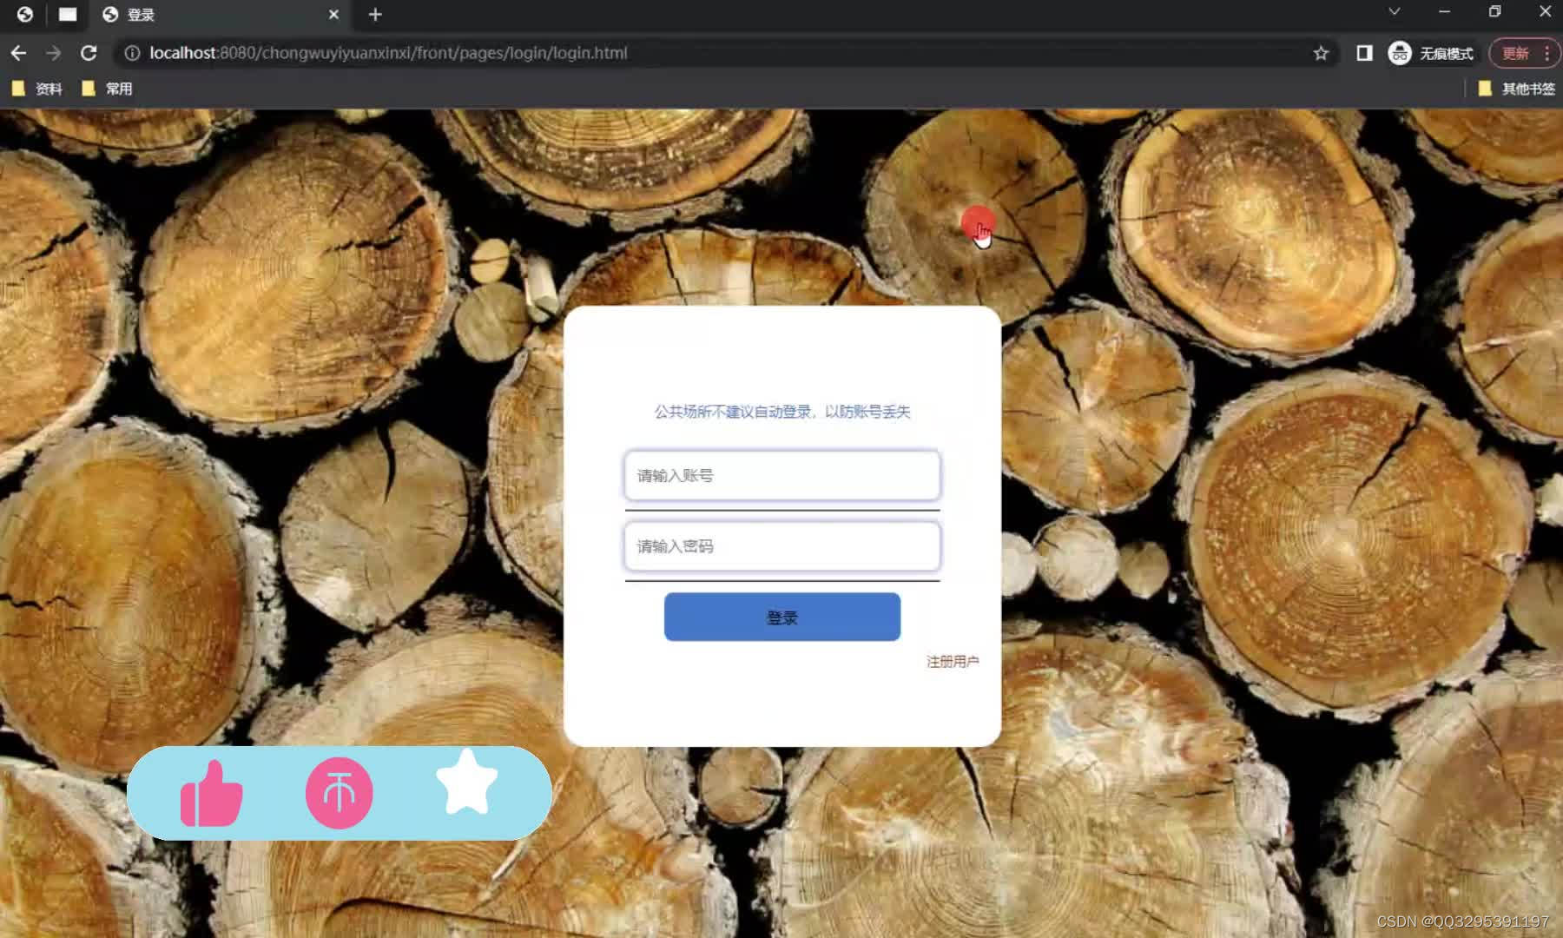Focus the 请输入账号 account field
1563x938 pixels.
click(782, 475)
